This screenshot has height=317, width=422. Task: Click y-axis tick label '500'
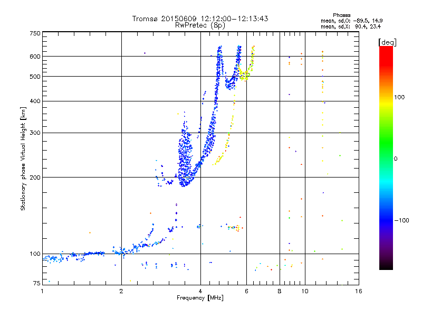point(35,77)
